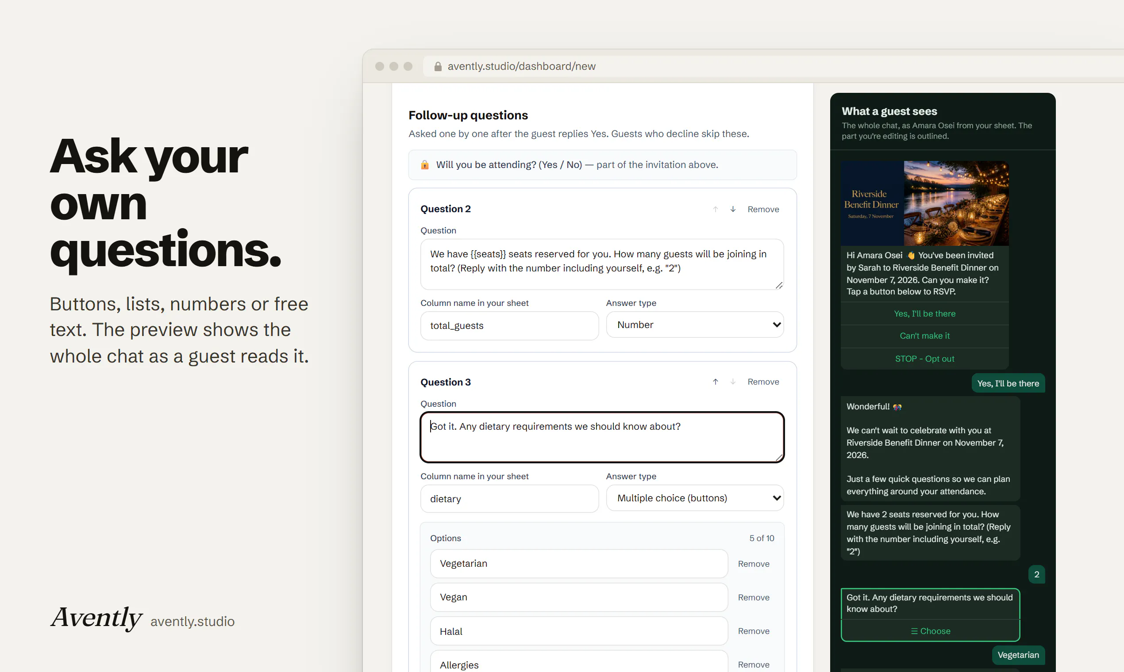Click the guest reply bubble '2'
Viewport: 1124px width, 672px height.
point(1036,574)
